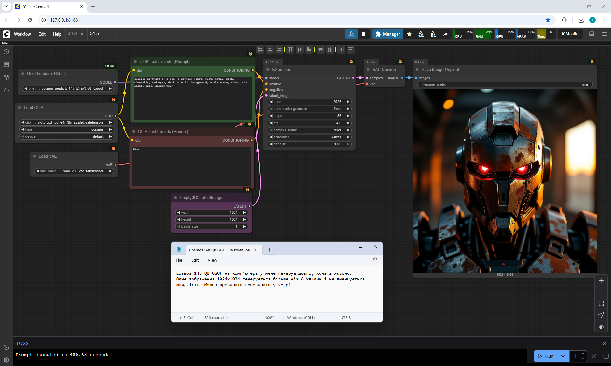The height and width of the screenshot is (366, 611).
Task: Click the bookmark icon in top toolbar
Action: pyautogui.click(x=363, y=34)
